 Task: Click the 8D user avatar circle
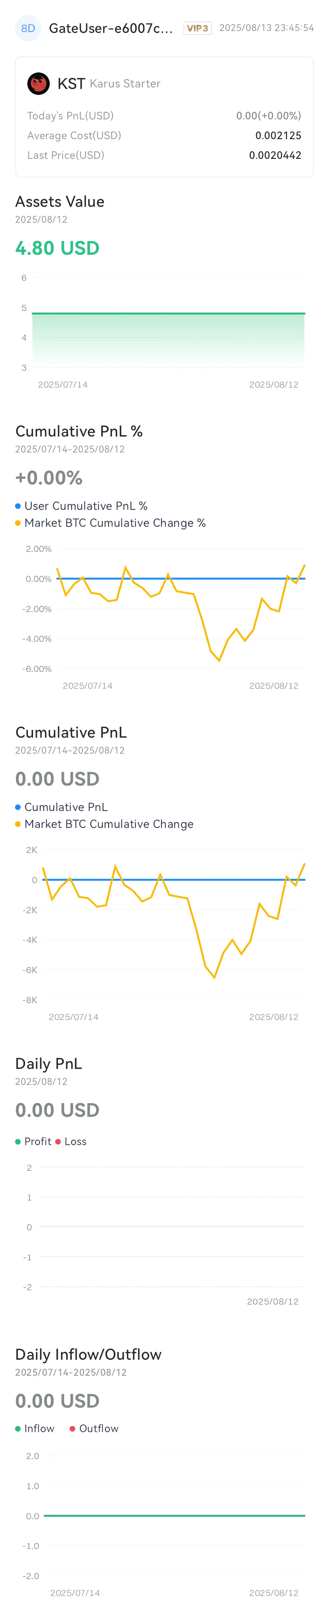(x=28, y=28)
